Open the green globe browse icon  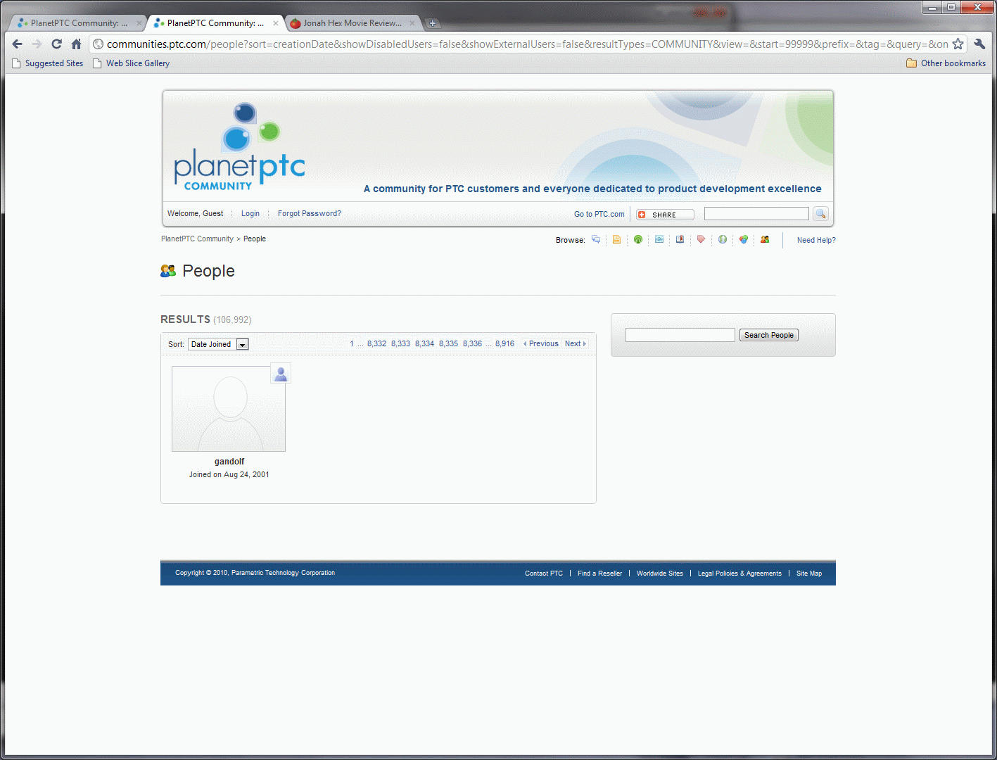(x=723, y=239)
